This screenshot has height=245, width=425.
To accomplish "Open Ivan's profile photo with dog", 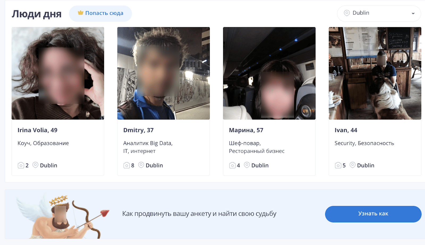I will coord(375,73).
